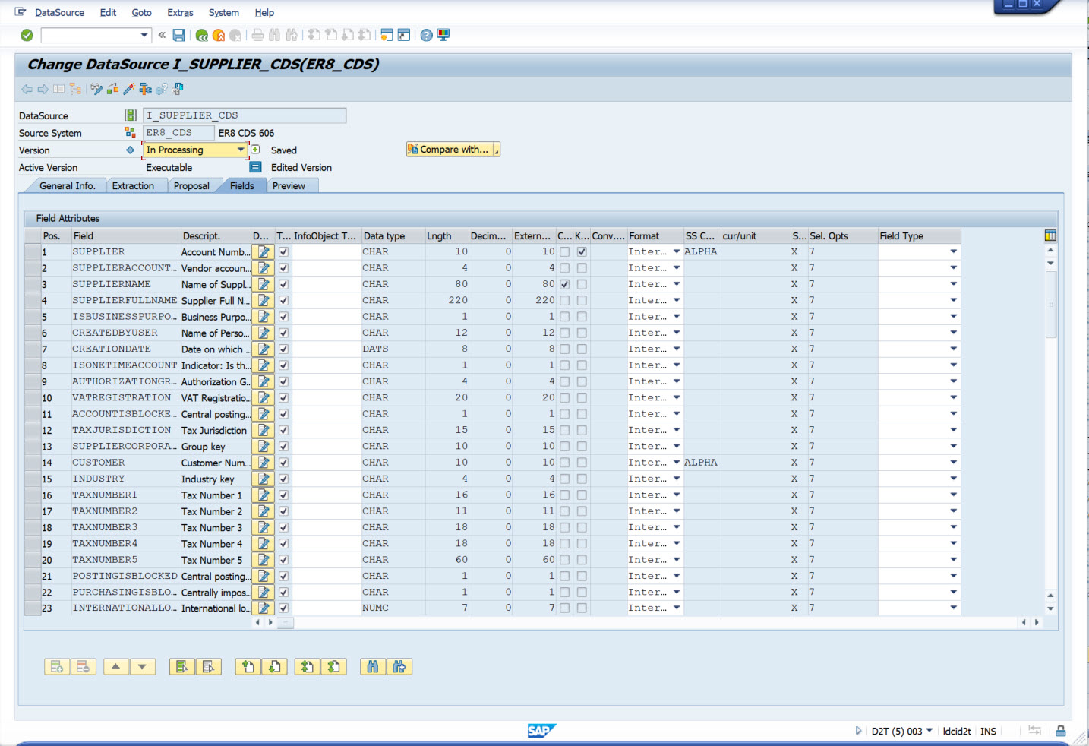Toggle the Transfer checkbox for CUSTOMER
This screenshot has width=1089, height=746.
click(x=283, y=462)
